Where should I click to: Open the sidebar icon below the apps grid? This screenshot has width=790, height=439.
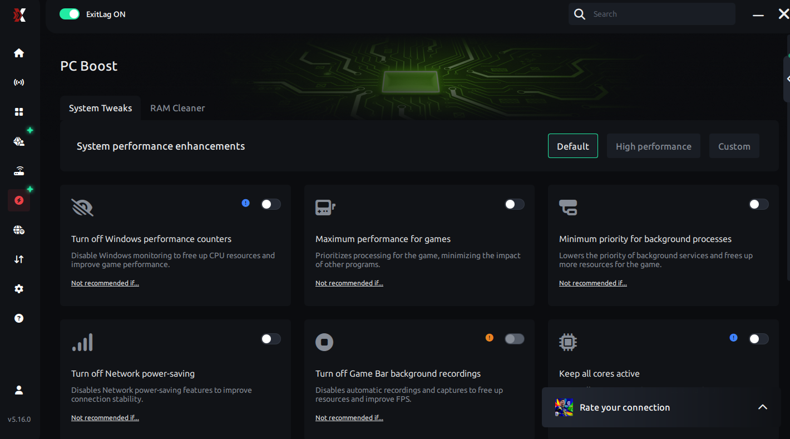pyautogui.click(x=19, y=141)
